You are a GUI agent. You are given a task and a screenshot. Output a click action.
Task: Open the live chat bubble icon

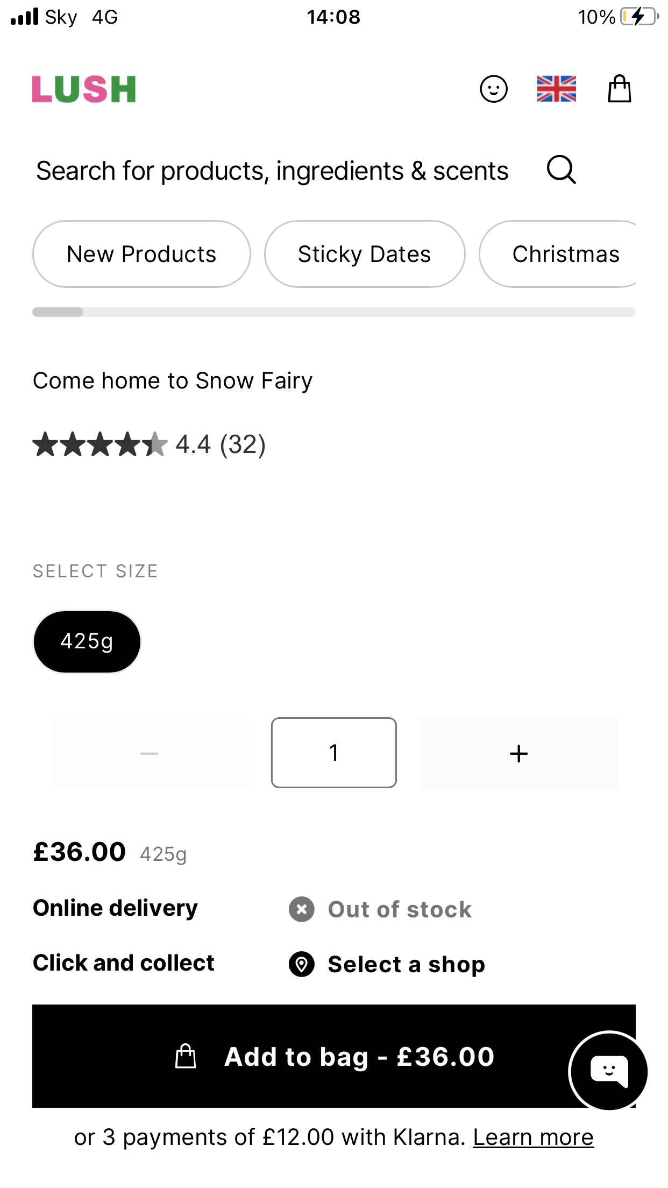(608, 1071)
